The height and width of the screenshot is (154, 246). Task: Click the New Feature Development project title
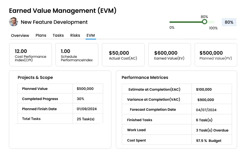pos(54,22)
